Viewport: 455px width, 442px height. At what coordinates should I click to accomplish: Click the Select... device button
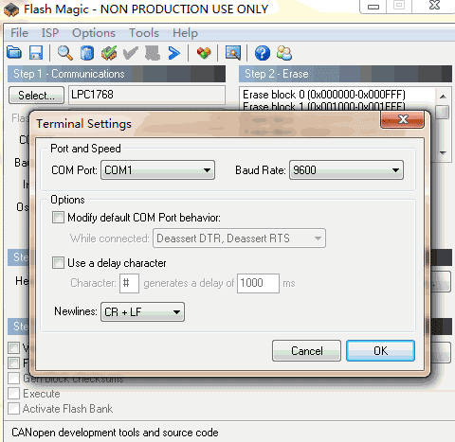(x=36, y=95)
